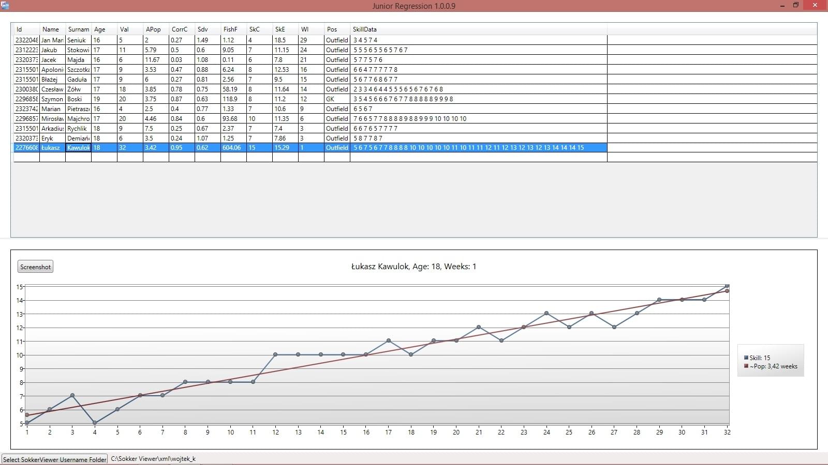Click the folder path text C:\Sokker Viewer\xml\wojtek_k
Viewport: 828px width, 465px height.
click(153, 459)
